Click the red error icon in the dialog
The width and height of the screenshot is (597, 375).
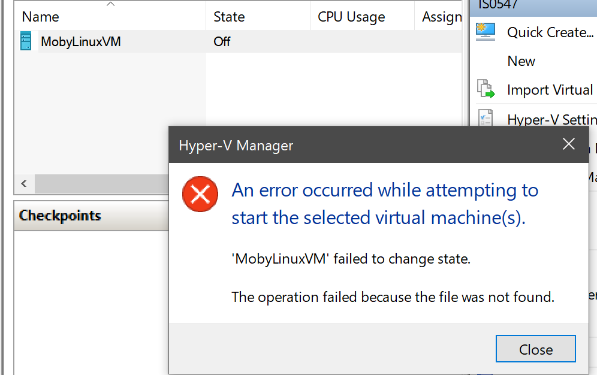click(200, 193)
